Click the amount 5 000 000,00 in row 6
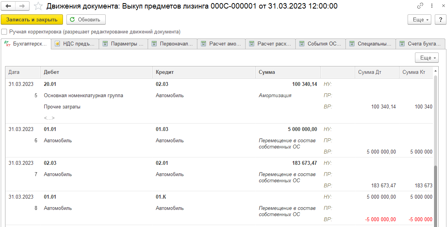This screenshot has width=448, height=227. pos(303,129)
